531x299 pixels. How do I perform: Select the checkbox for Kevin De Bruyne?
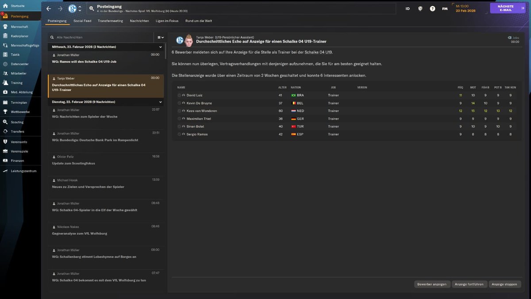(x=179, y=103)
